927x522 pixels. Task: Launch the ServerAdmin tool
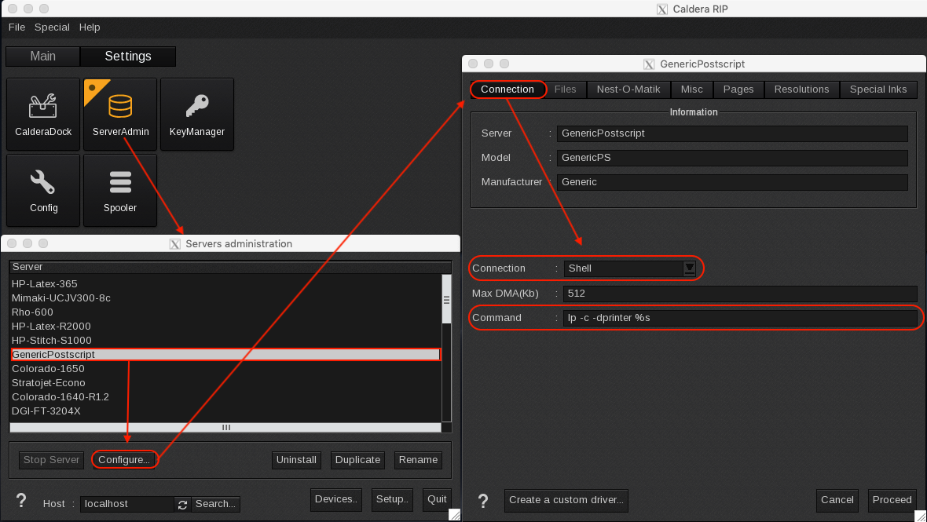click(119, 114)
